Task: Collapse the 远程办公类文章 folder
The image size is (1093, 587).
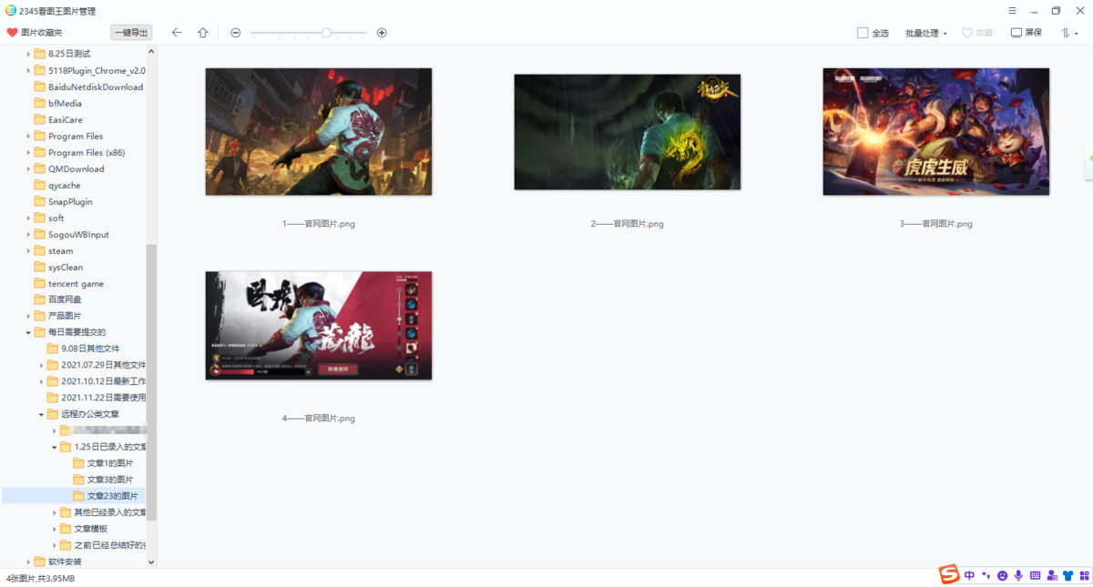Action: click(41, 414)
